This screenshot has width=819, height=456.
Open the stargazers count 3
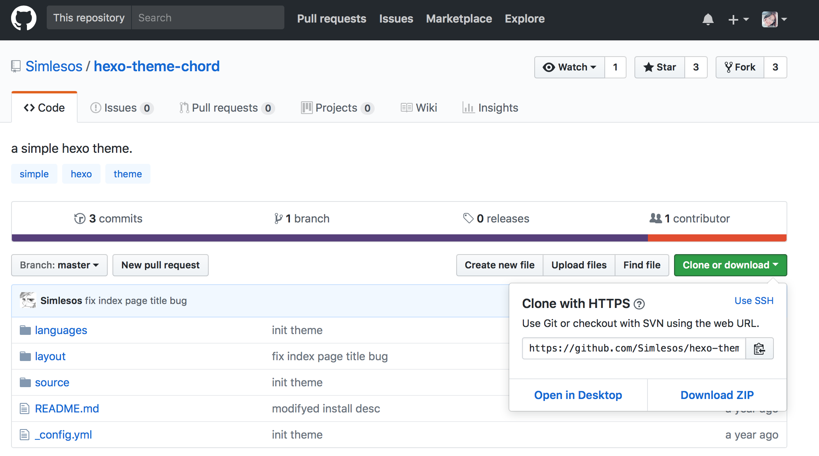pyautogui.click(x=696, y=67)
